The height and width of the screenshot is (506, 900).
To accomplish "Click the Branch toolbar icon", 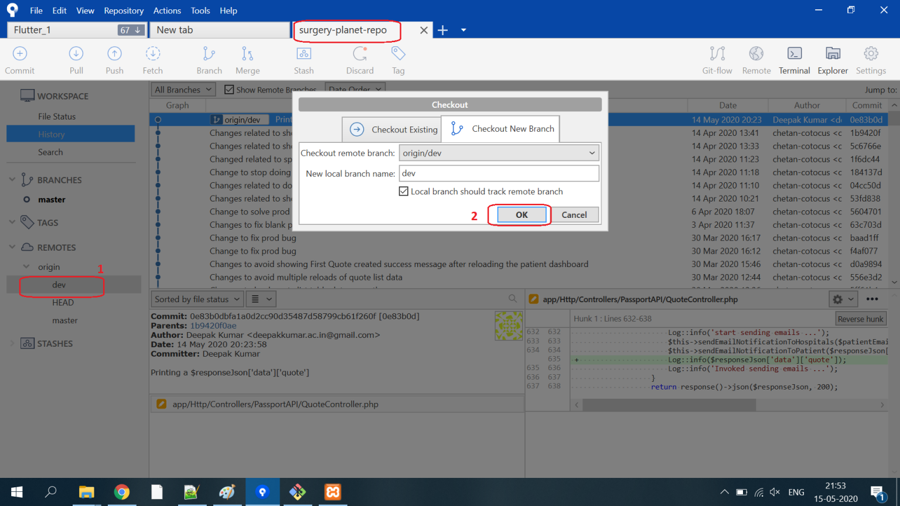I will pos(209,60).
